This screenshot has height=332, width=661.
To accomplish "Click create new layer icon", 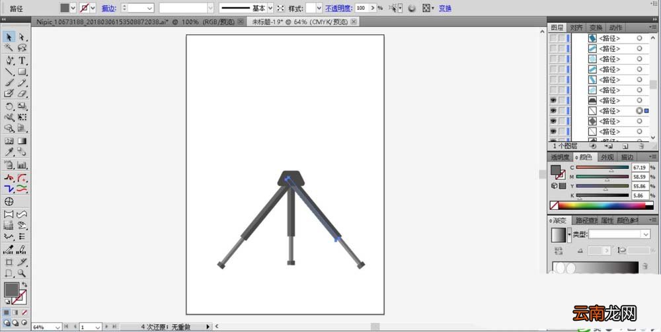I will [625, 146].
